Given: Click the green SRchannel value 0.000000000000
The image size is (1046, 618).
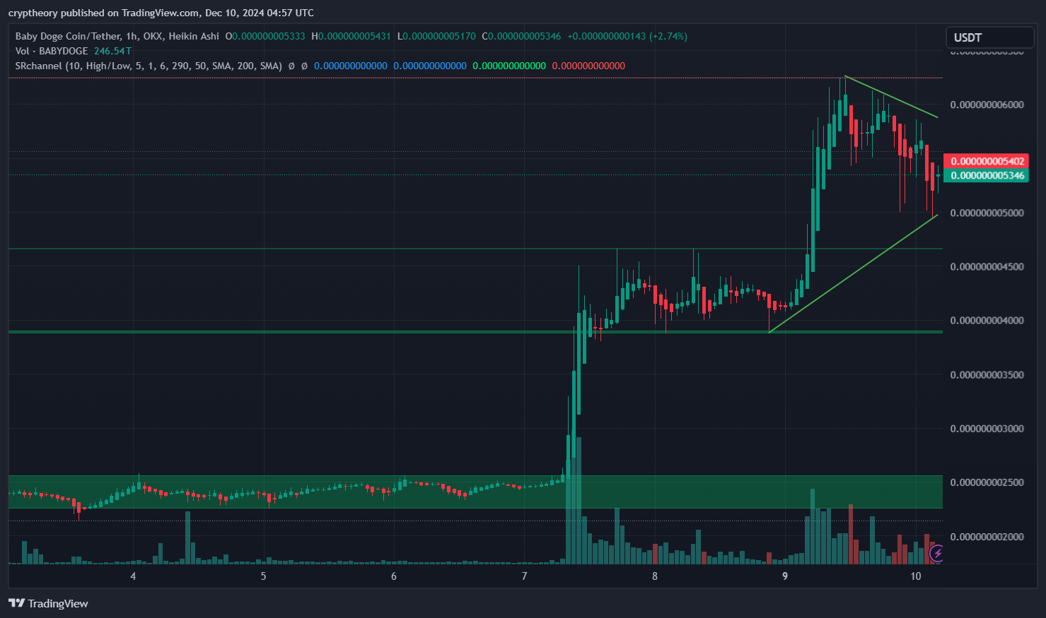Looking at the screenshot, I should tap(509, 66).
